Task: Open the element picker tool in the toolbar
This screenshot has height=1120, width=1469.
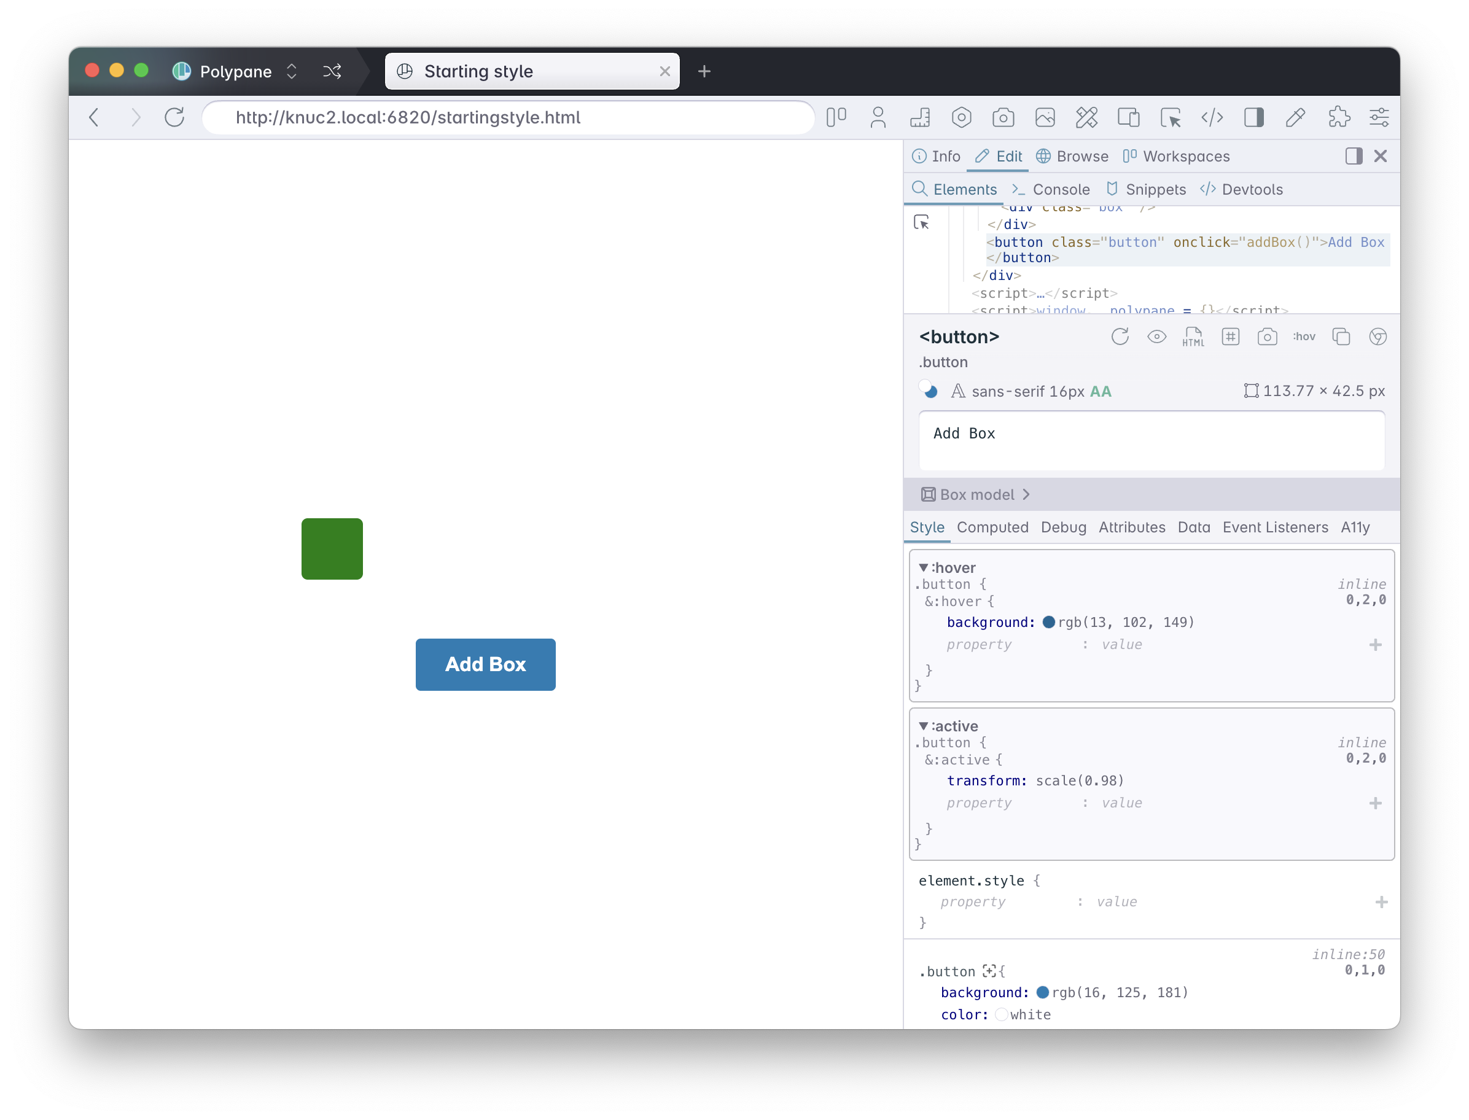Action: [1171, 117]
